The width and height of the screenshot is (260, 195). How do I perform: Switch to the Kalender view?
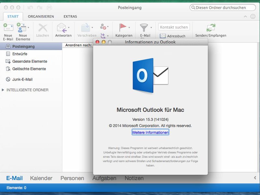point(41,178)
